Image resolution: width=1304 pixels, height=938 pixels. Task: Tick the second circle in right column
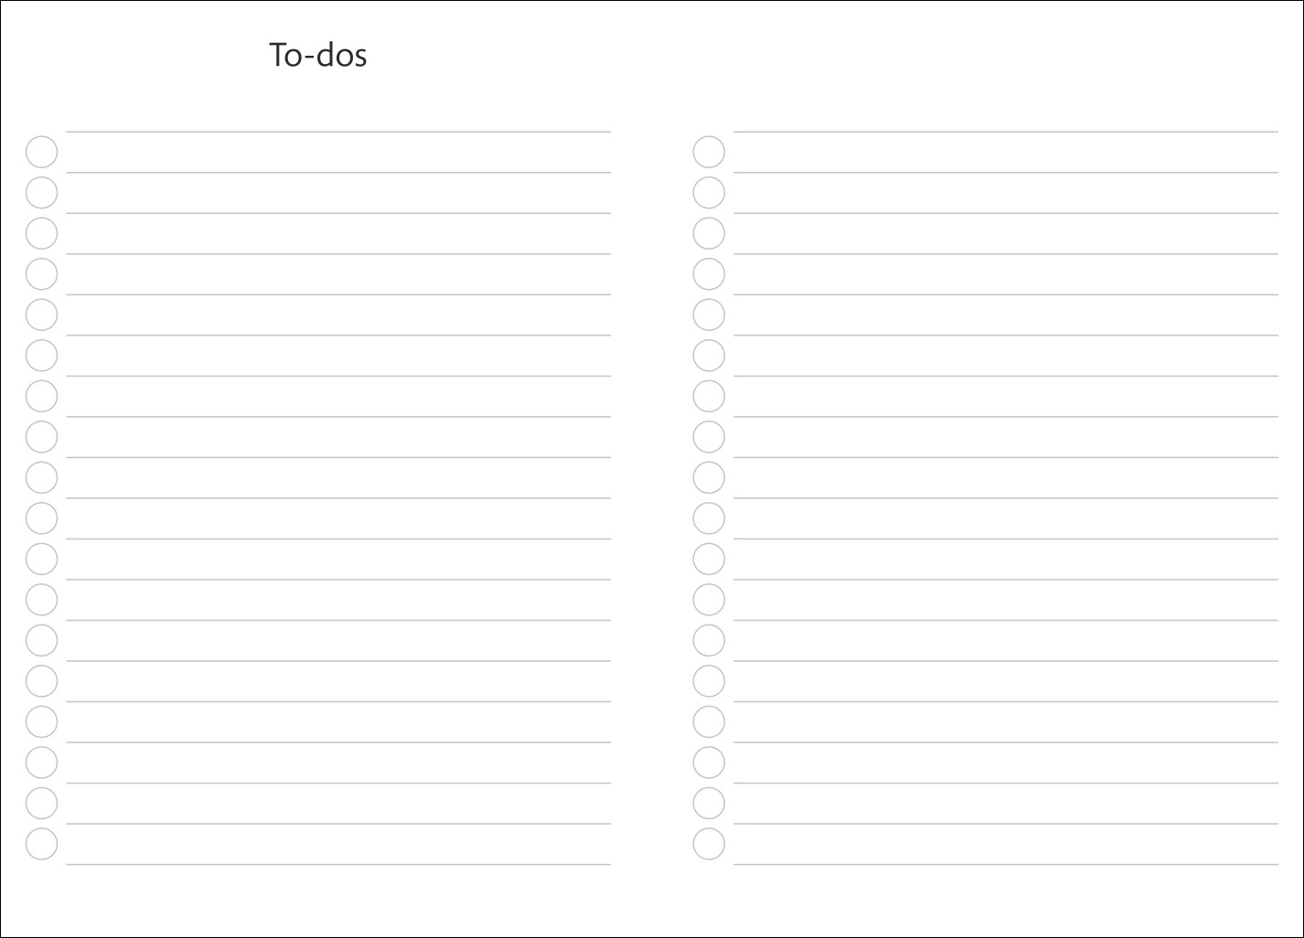click(709, 193)
